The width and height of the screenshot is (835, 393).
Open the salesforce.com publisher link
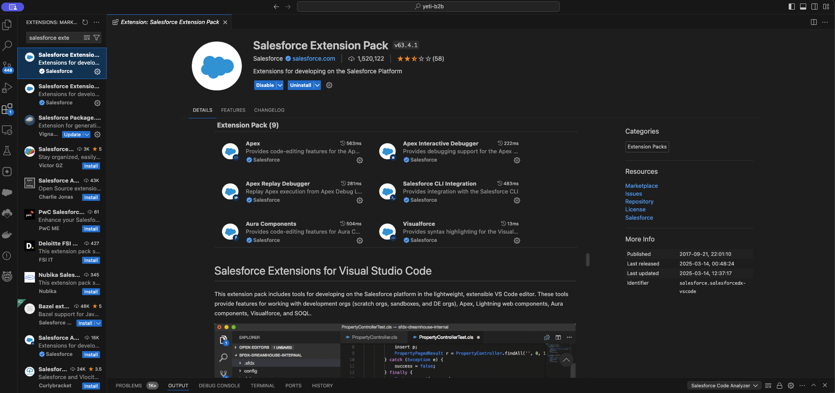(314, 59)
